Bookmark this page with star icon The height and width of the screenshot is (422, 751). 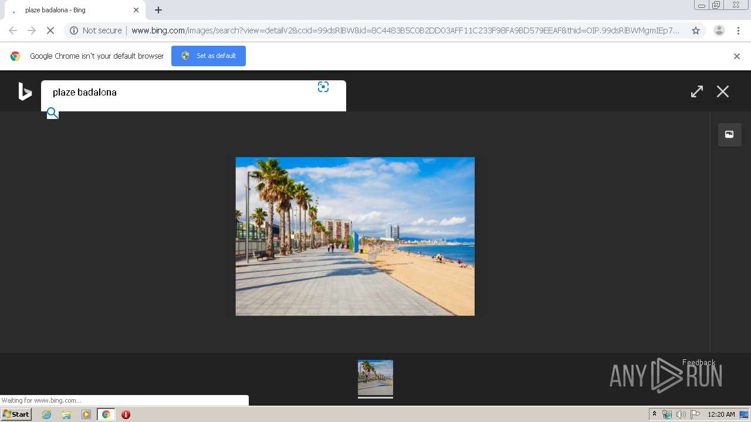[696, 30]
